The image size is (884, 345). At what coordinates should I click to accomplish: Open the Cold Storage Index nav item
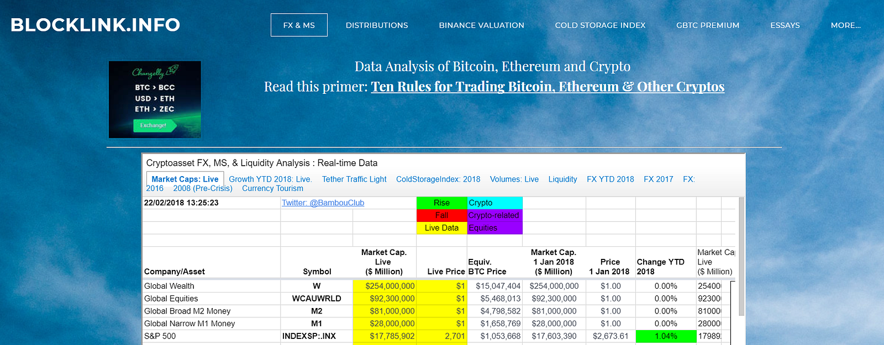point(600,25)
